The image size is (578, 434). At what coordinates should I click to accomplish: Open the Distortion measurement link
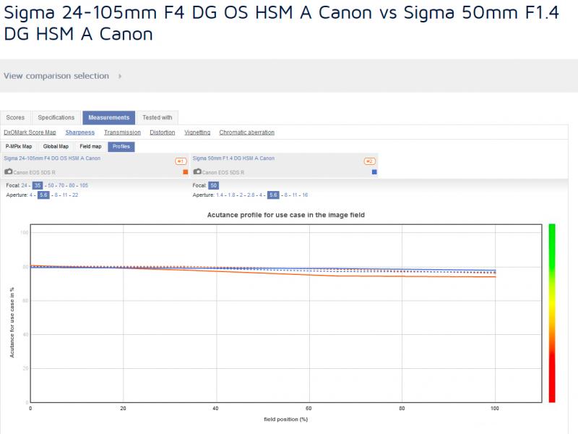click(162, 132)
